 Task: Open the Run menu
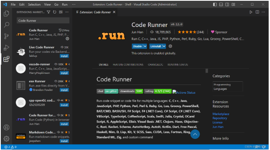click(65, 4)
